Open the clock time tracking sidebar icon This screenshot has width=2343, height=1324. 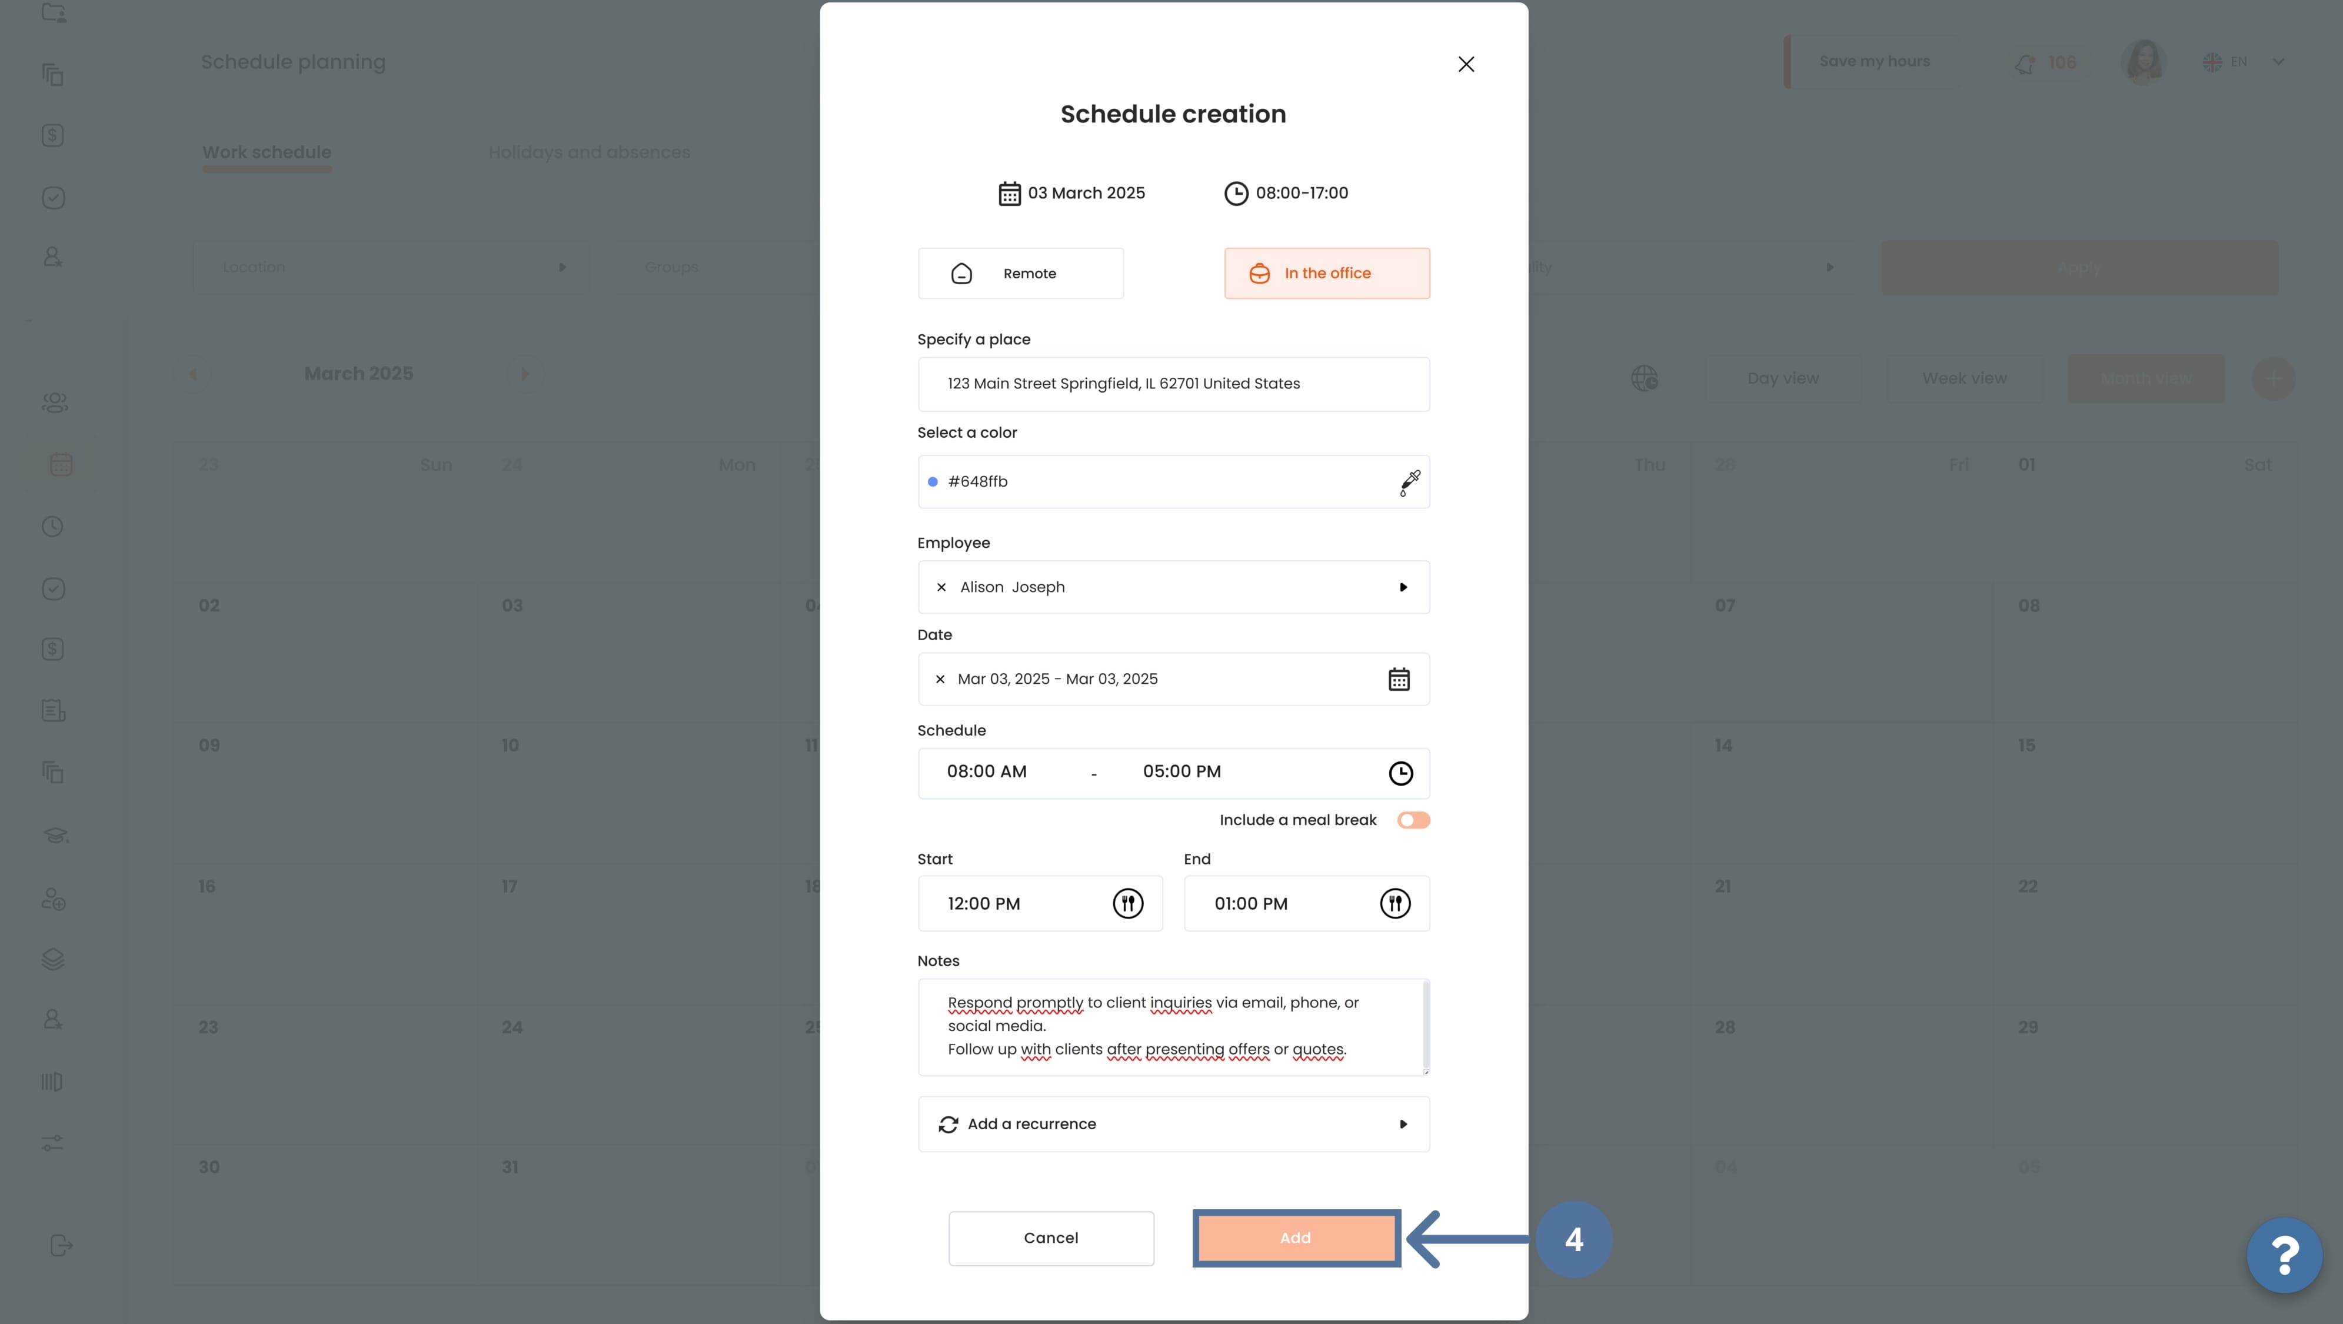[x=53, y=527]
